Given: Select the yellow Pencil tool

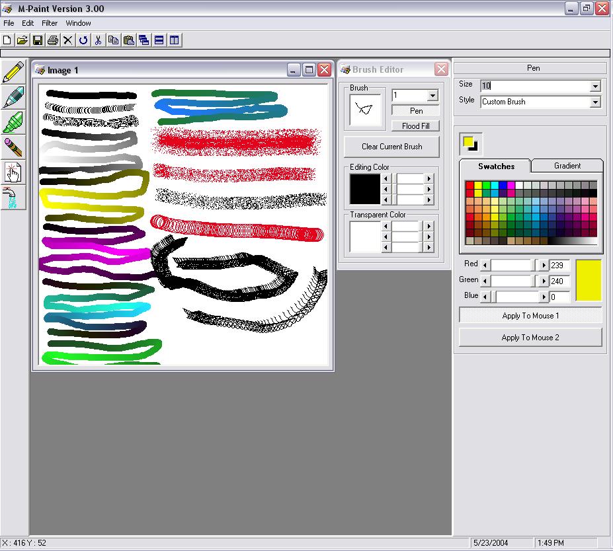Looking at the screenshot, I should click(14, 73).
